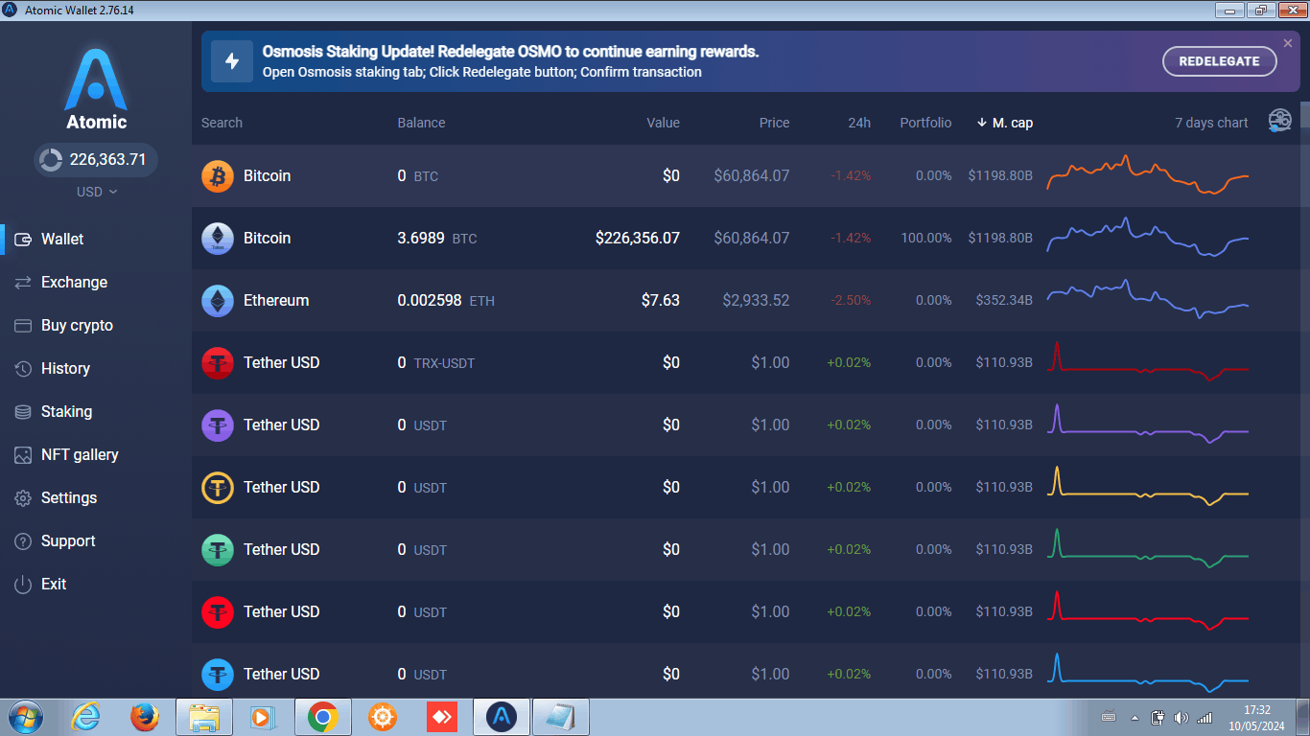Open the red AnyDesk icon on the taskbar

[x=441, y=717]
